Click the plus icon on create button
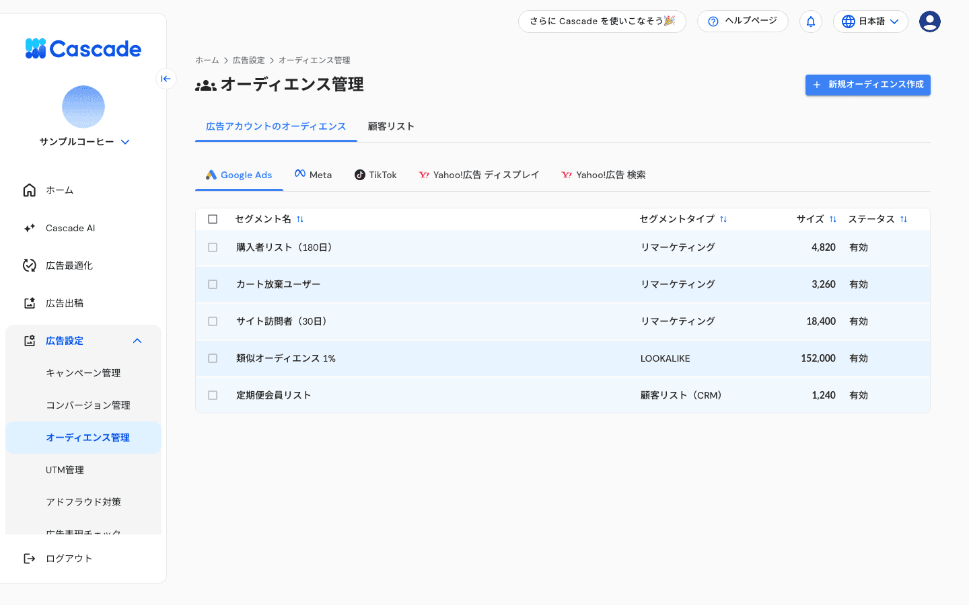The width and height of the screenshot is (969, 605). pos(817,85)
